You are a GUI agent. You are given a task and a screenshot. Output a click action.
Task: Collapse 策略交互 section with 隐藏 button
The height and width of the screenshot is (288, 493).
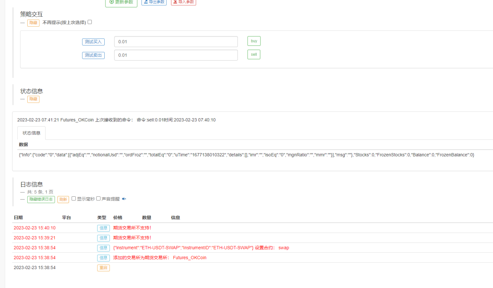33,23
